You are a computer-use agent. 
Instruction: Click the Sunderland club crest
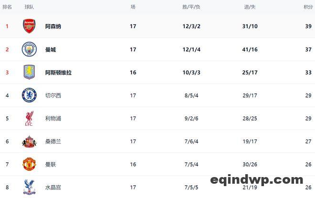tap(29, 141)
